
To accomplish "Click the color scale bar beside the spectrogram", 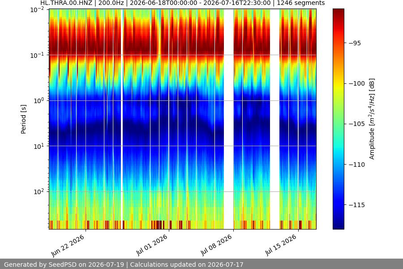I will tap(338, 119).
